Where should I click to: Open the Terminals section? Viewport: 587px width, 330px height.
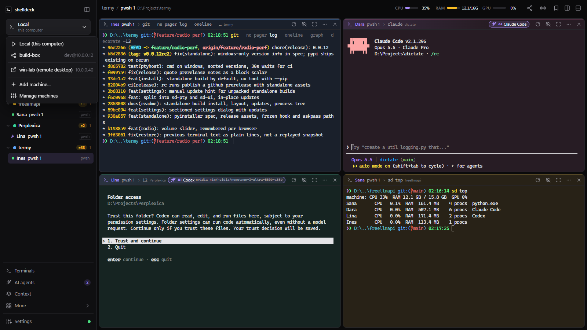[x=48, y=271]
